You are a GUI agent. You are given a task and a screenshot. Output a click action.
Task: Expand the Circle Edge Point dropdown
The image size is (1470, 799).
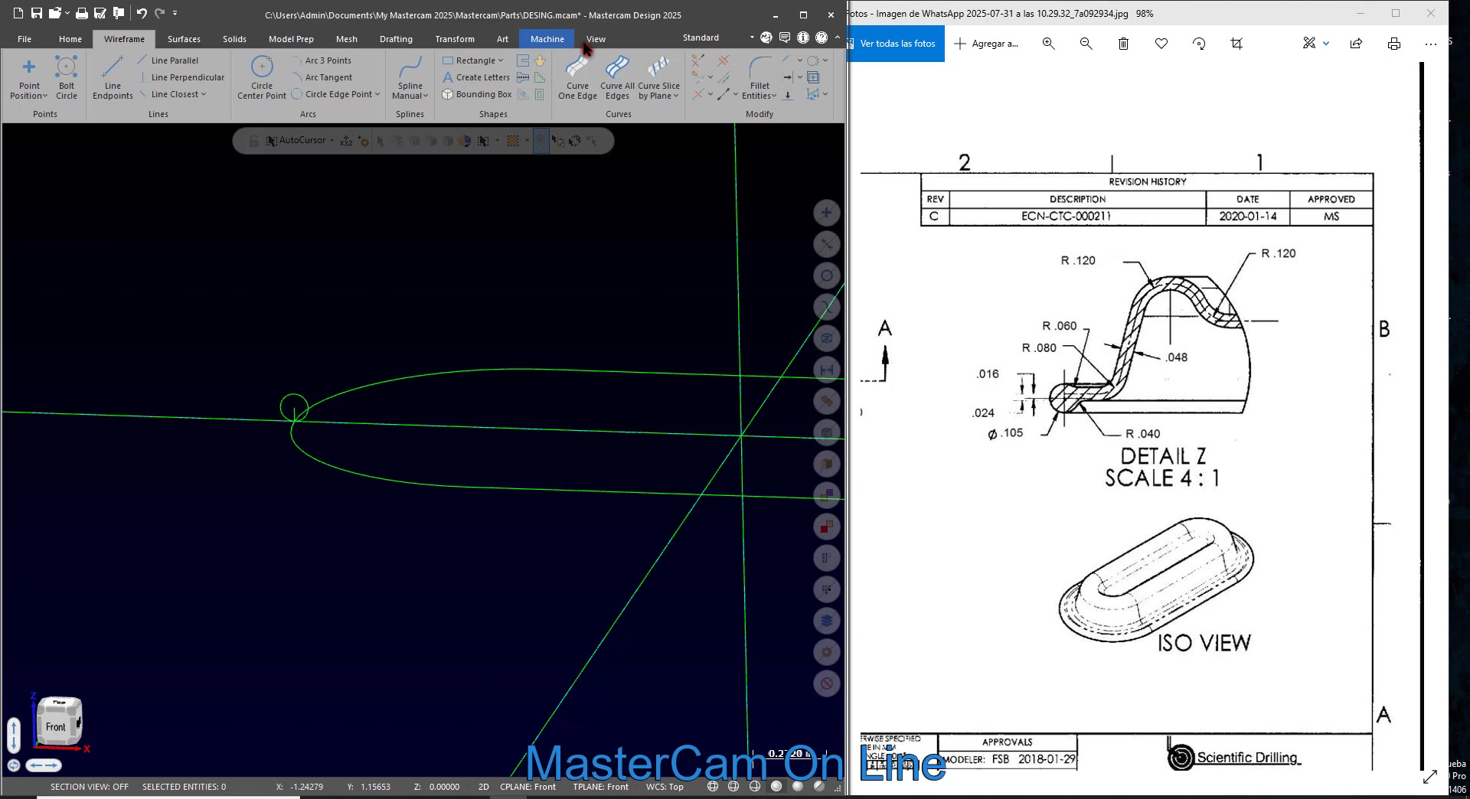pyautogui.click(x=377, y=94)
